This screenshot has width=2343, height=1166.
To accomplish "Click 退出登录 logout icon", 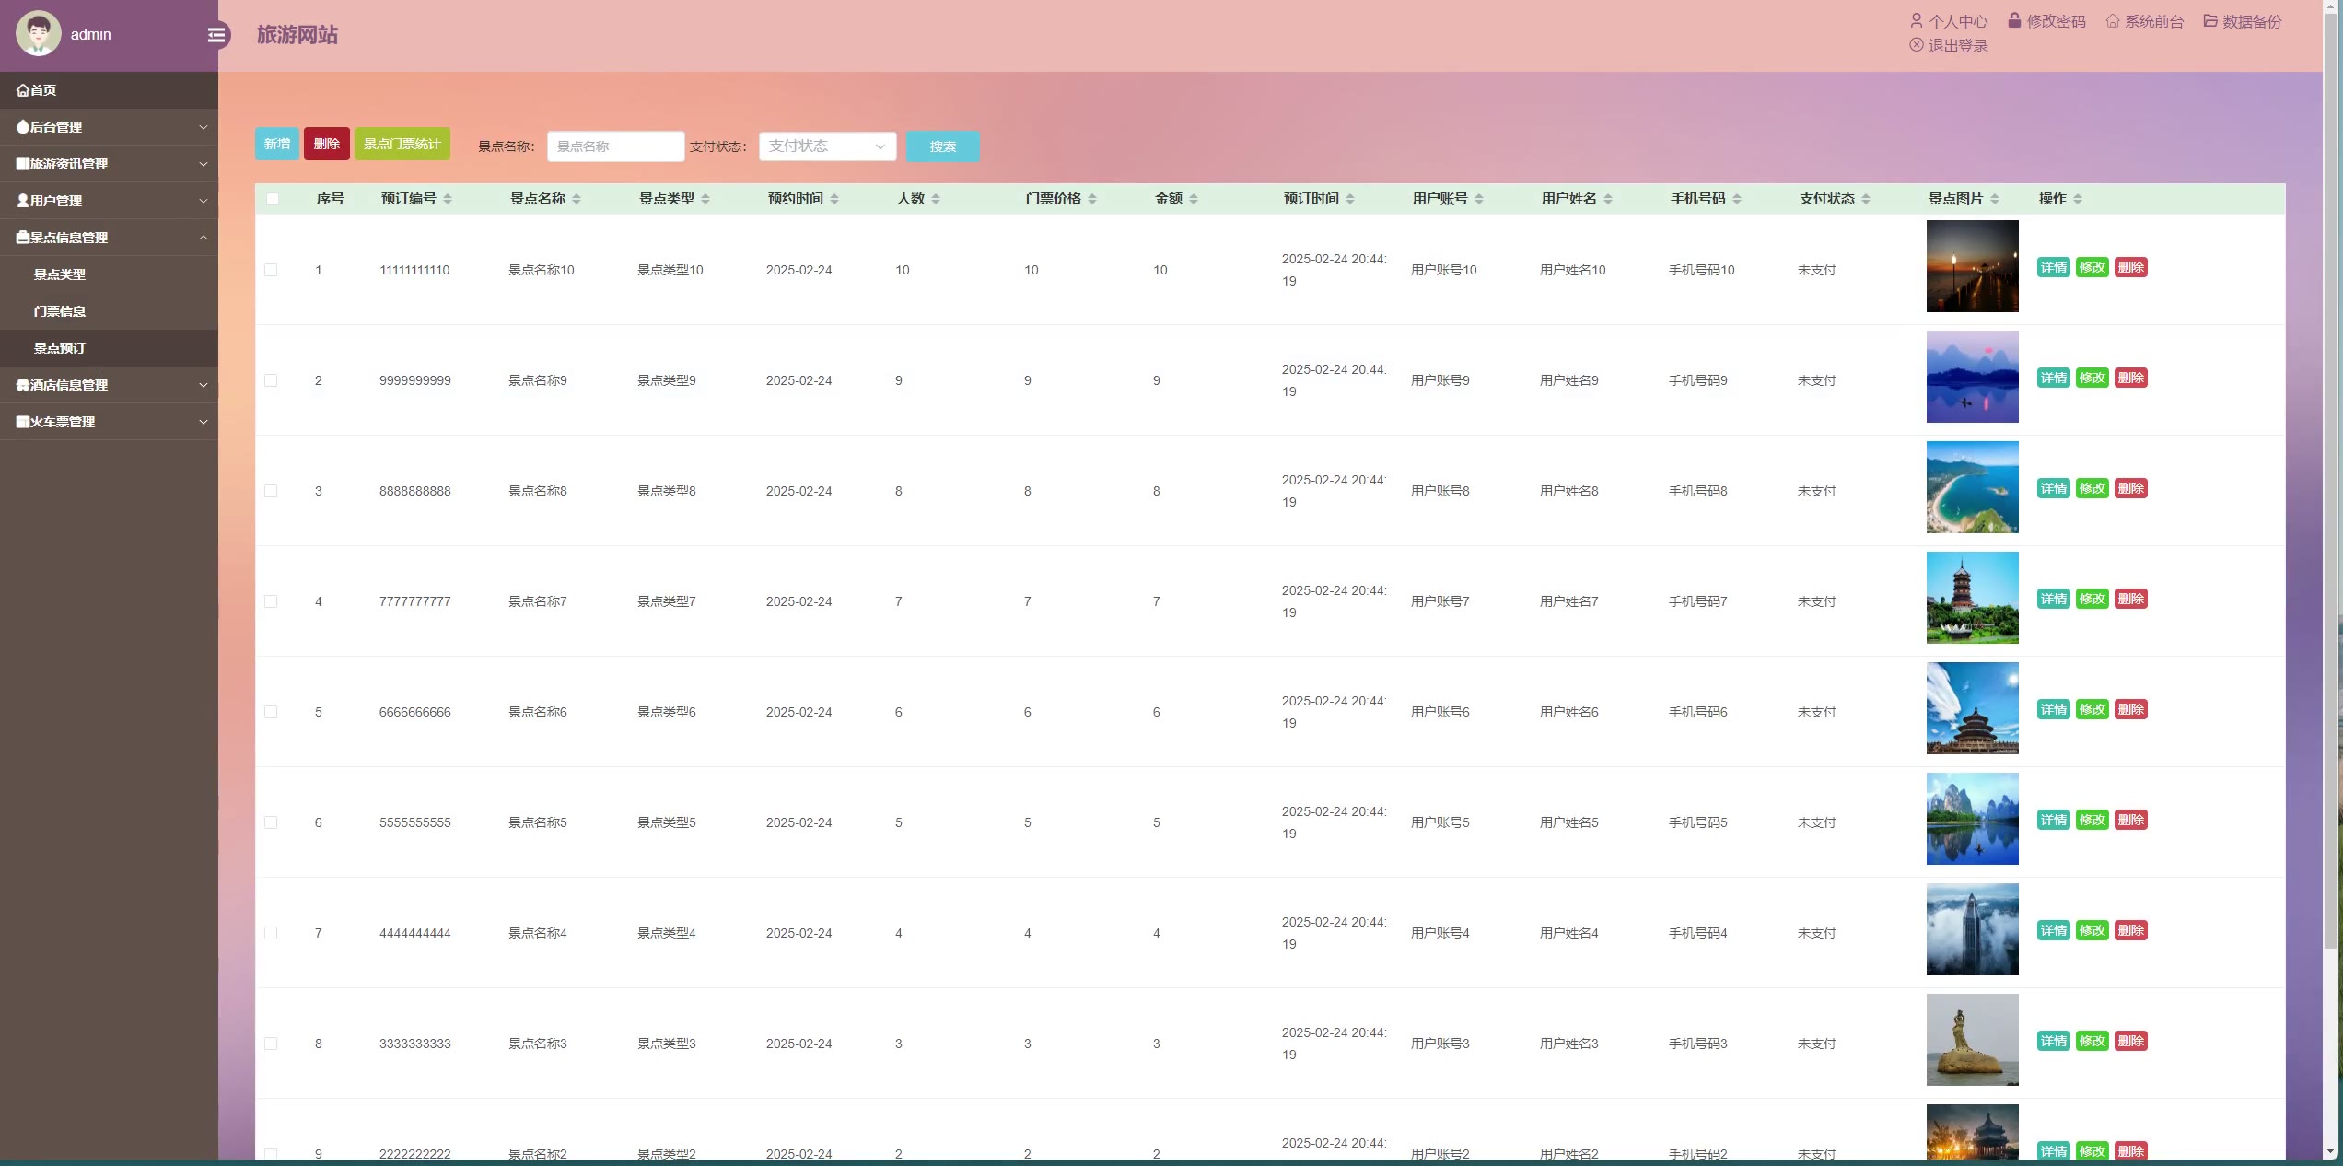I will pos(1917,45).
